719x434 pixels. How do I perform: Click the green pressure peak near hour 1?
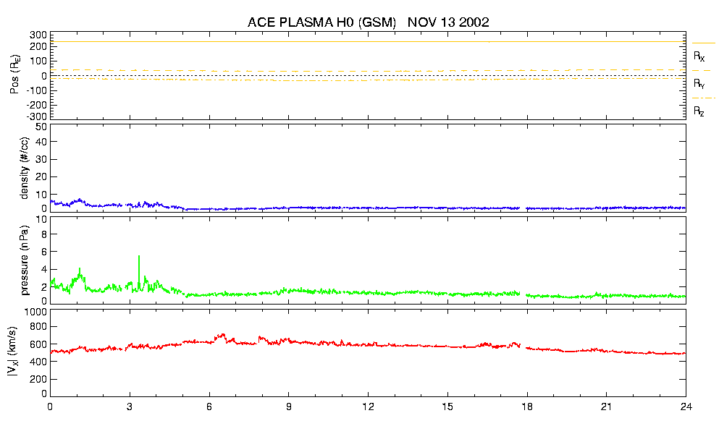[x=80, y=275]
